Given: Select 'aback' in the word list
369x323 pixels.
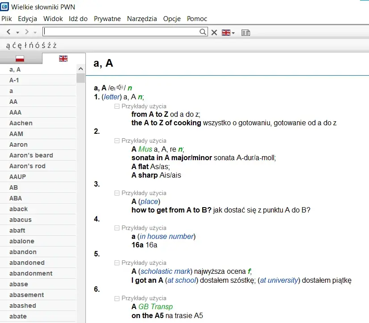Looking at the screenshot, I should point(38,209).
